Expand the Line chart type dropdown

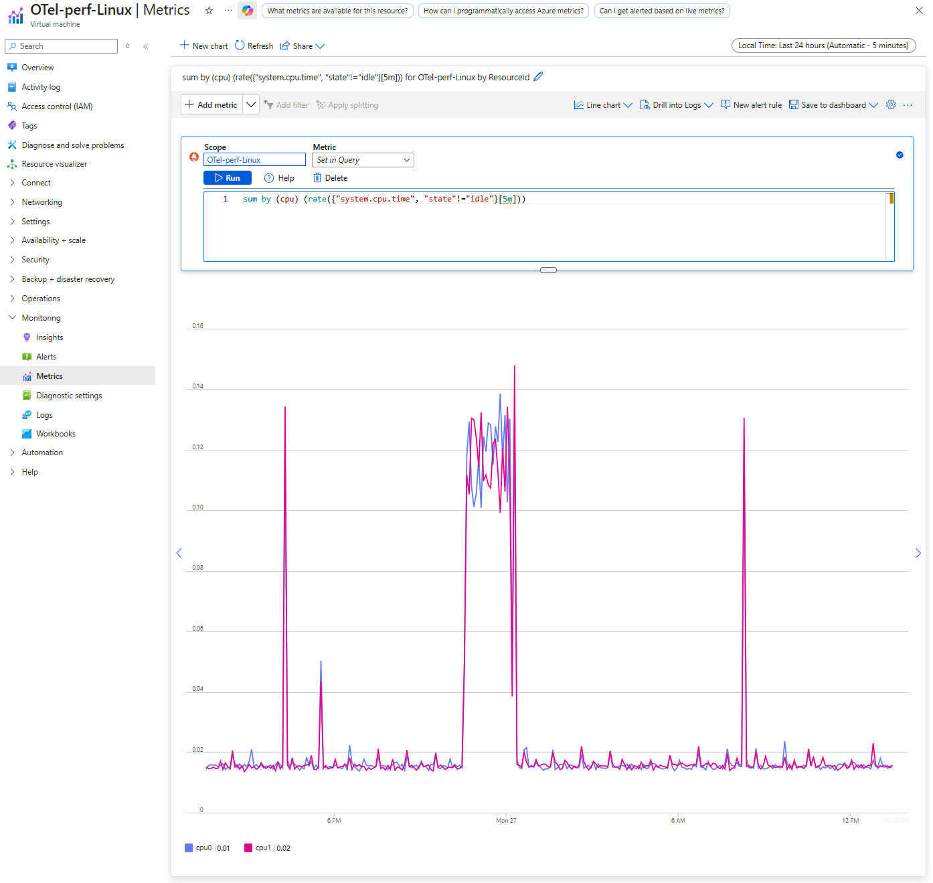[x=603, y=105]
